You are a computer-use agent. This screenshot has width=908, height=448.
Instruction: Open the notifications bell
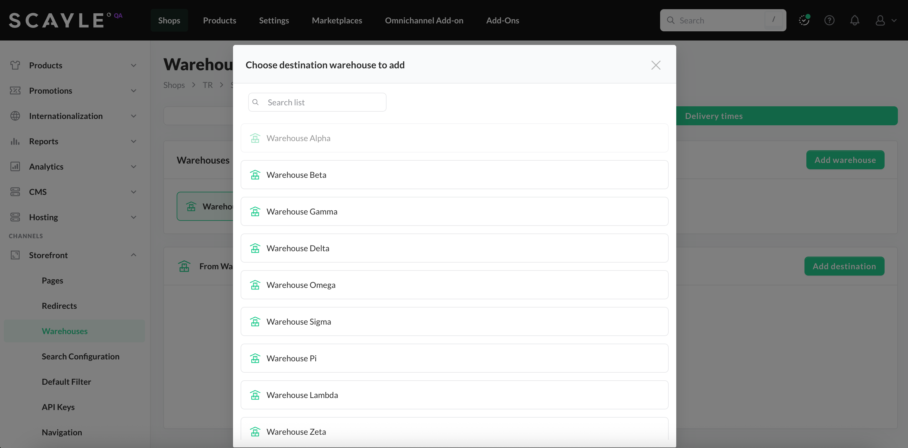(854, 21)
